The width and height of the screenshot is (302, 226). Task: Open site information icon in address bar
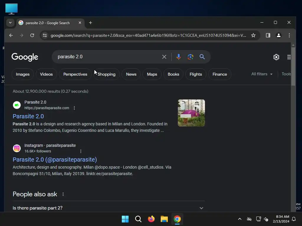pyautogui.click(x=45, y=35)
